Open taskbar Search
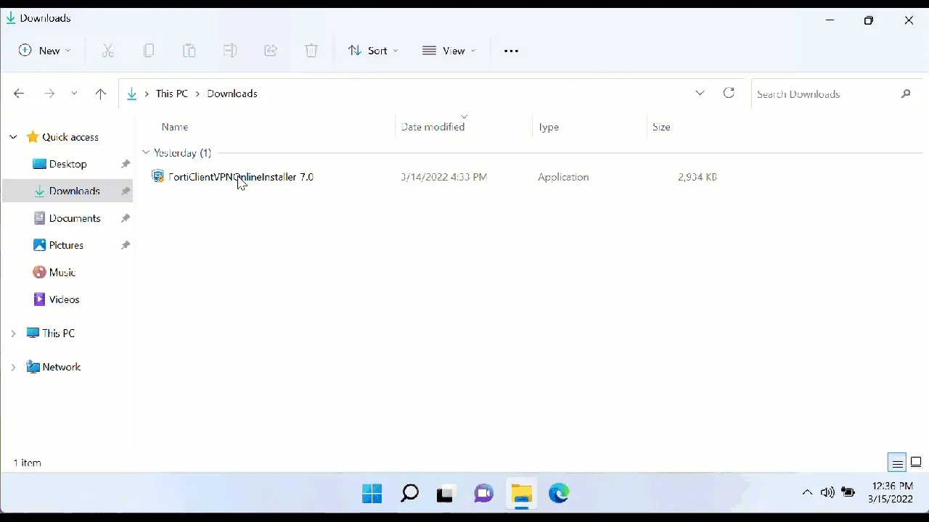This screenshot has height=522, width=929. (410, 494)
